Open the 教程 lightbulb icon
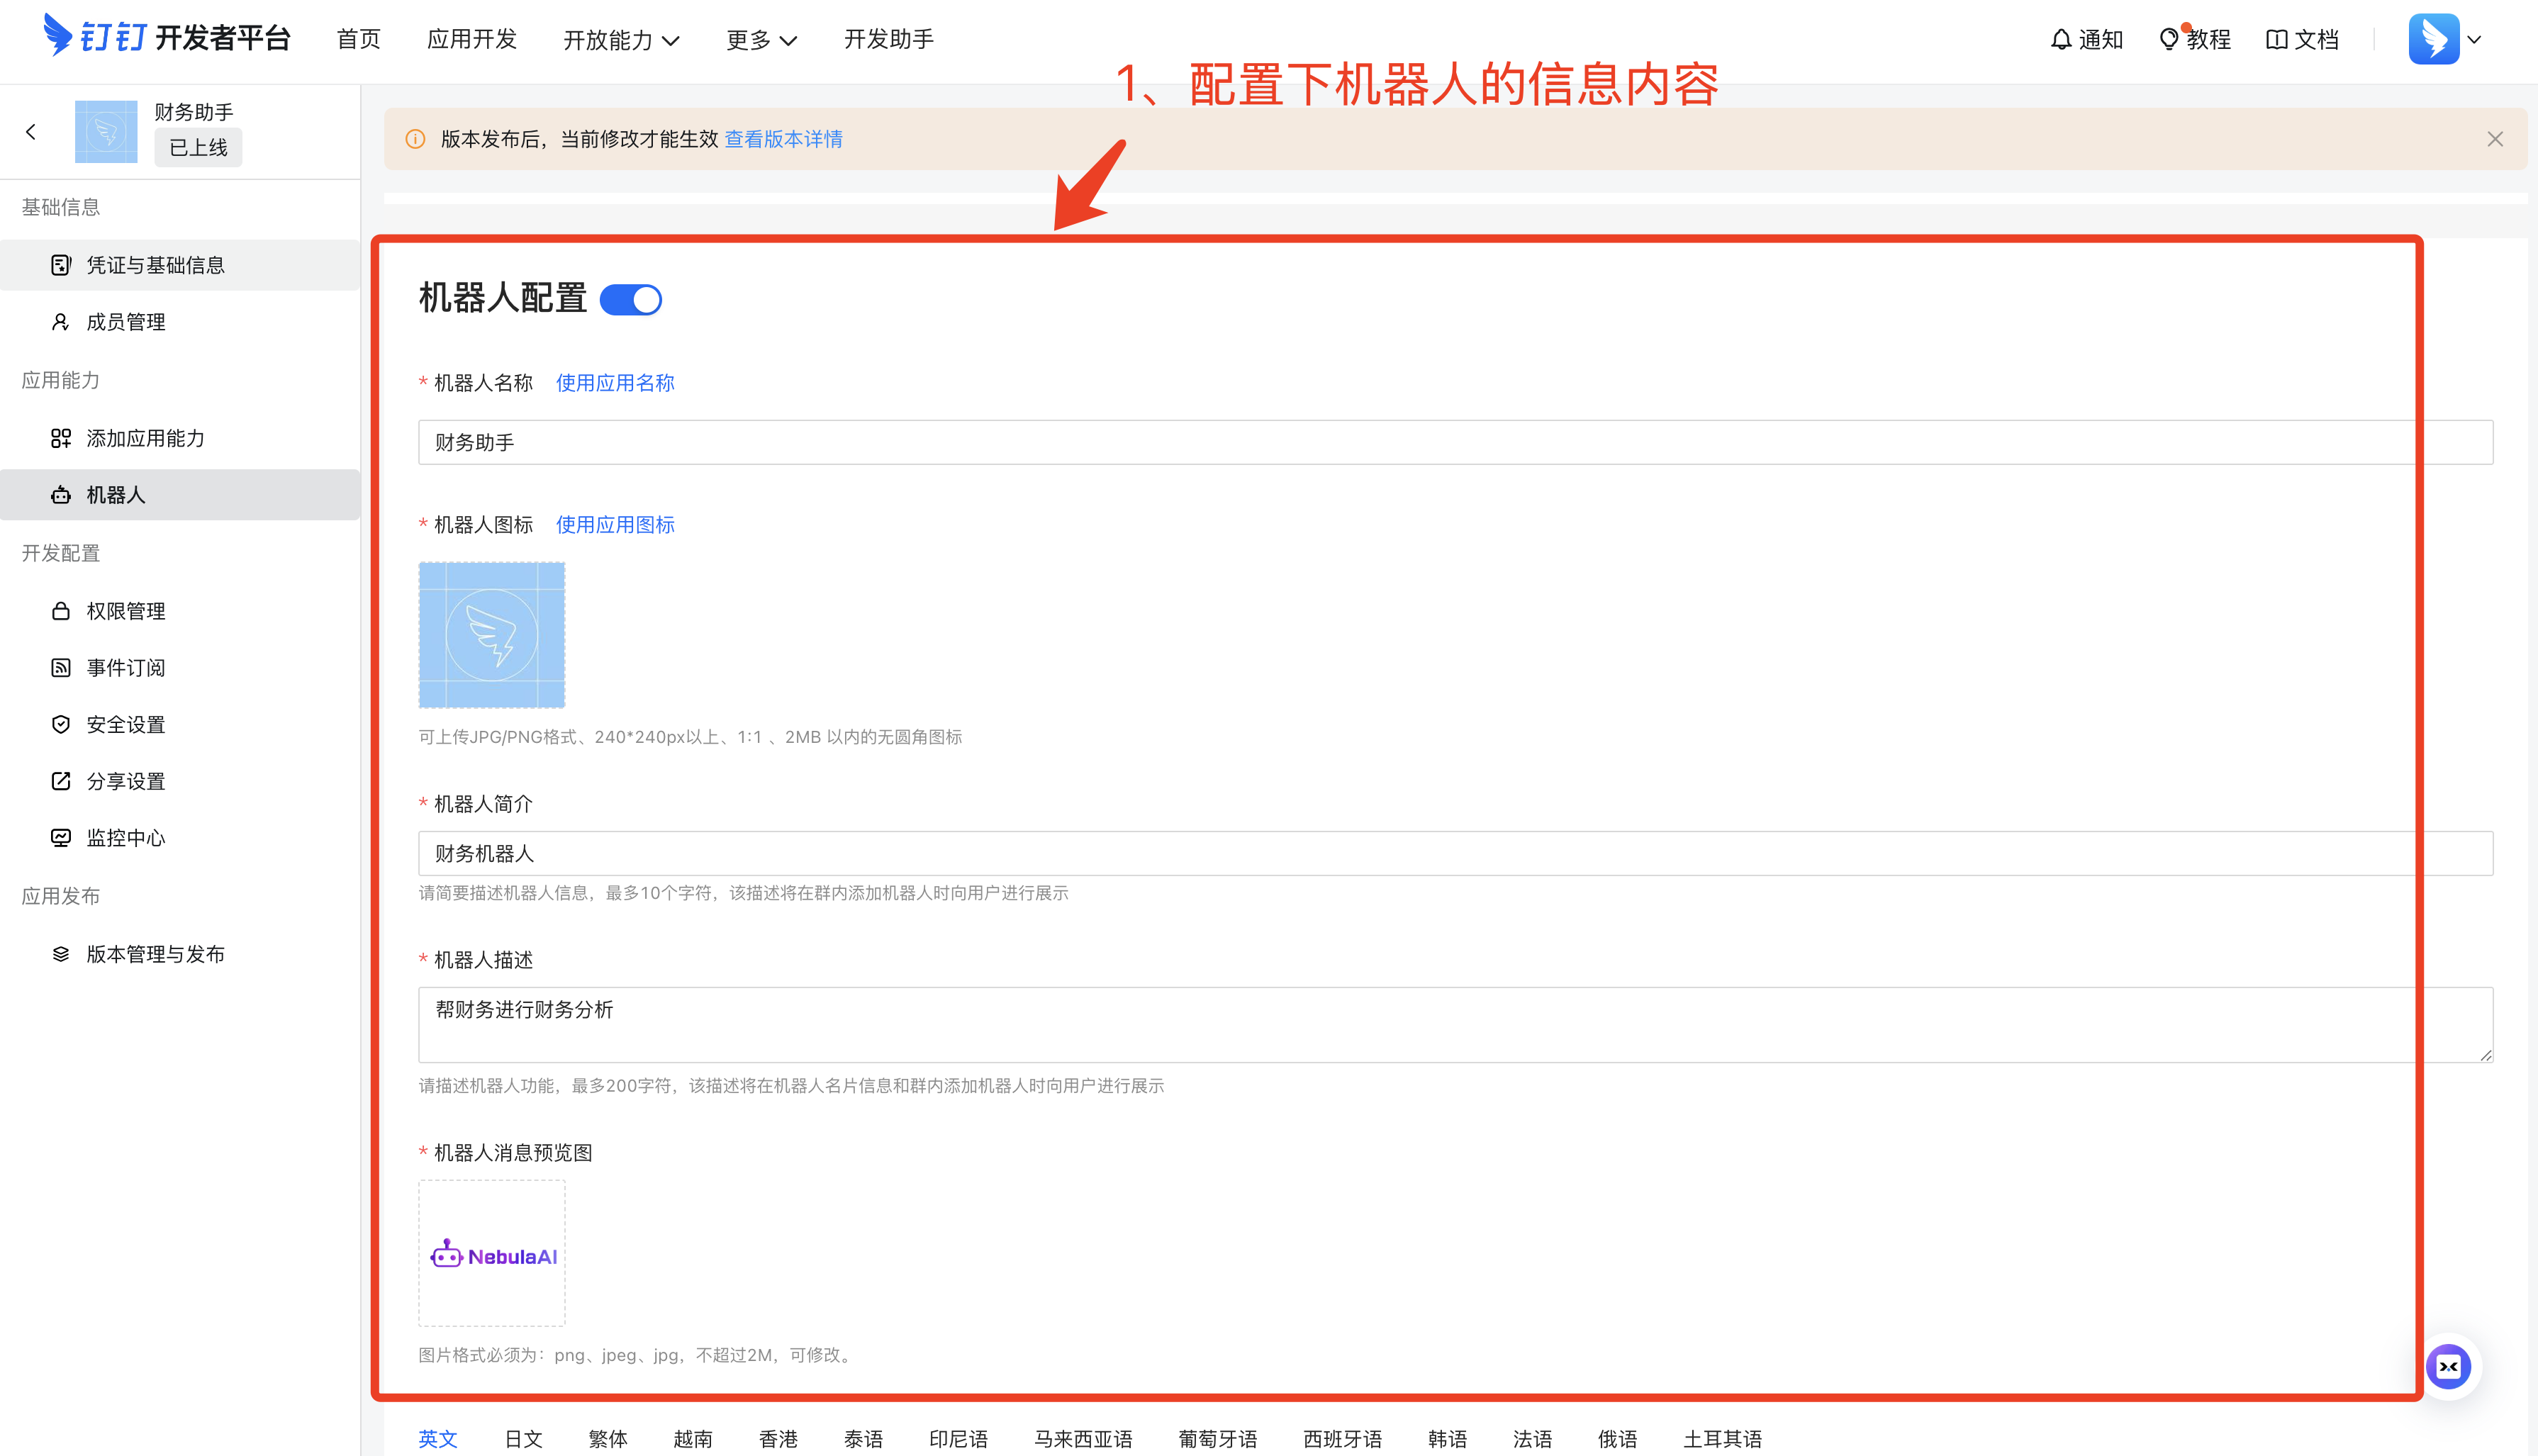 tap(2168, 40)
